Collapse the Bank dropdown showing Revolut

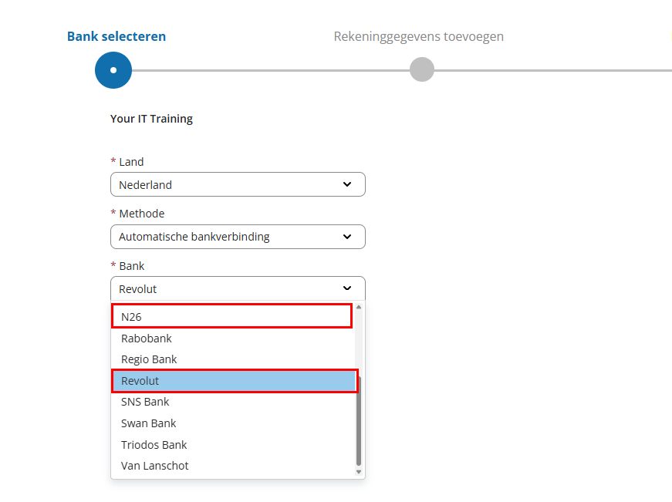[238, 288]
